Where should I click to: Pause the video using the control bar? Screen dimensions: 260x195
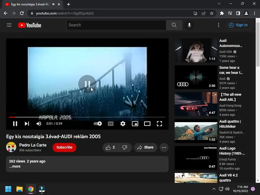click(15, 124)
